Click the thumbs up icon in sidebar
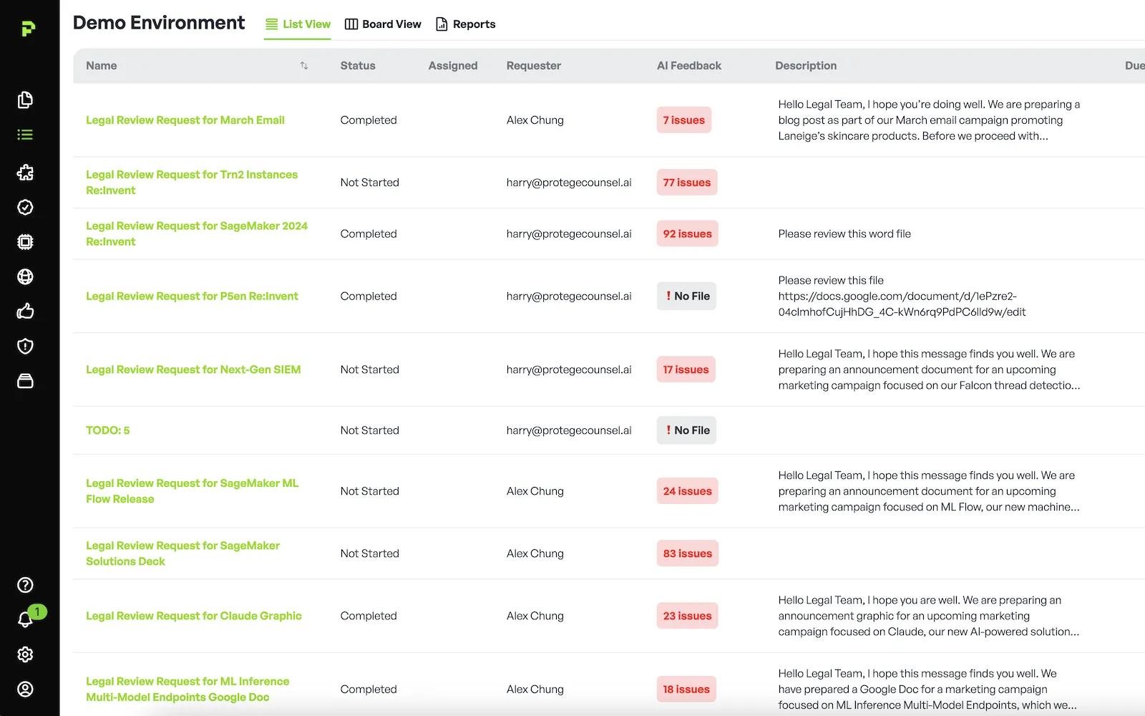 (25, 311)
